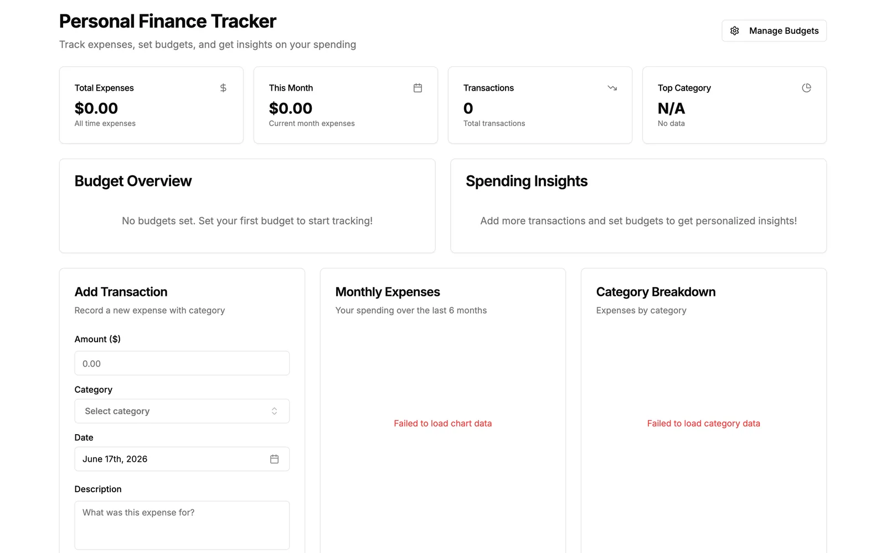Screen dimensions: 886x553
Task: Open the date picker showing June 17th, 2026
Action: (x=182, y=459)
